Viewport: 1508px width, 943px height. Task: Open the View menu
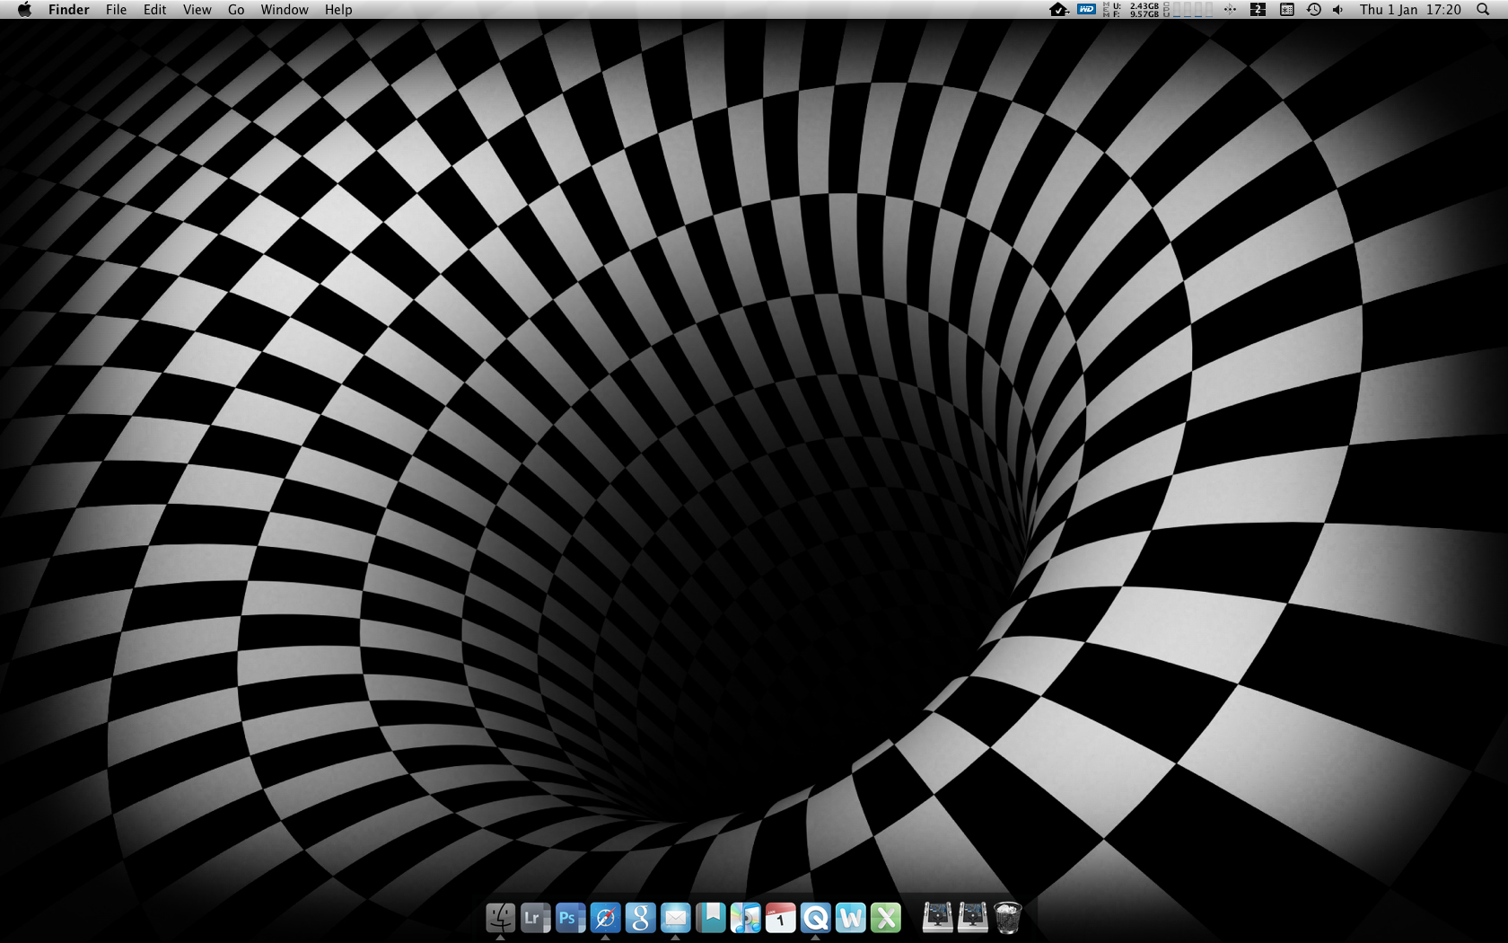tap(197, 10)
